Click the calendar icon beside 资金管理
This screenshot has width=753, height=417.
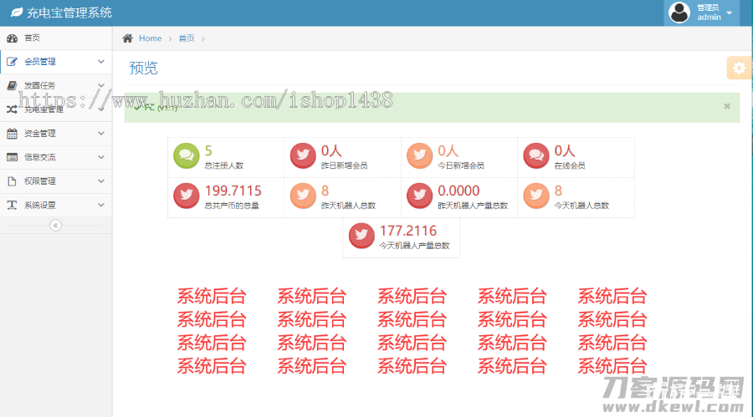pos(12,134)
